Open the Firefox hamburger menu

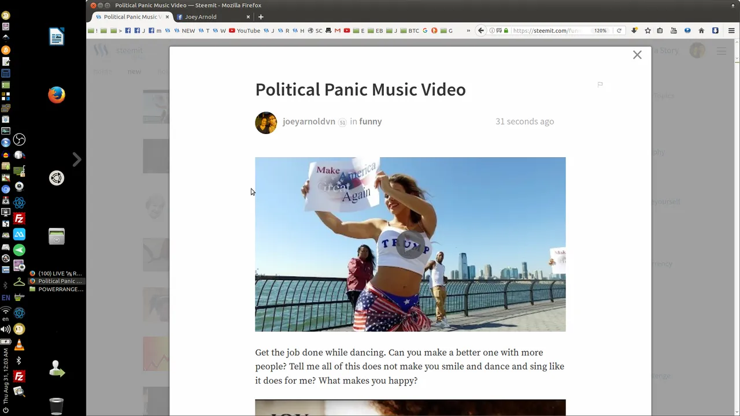731,31
